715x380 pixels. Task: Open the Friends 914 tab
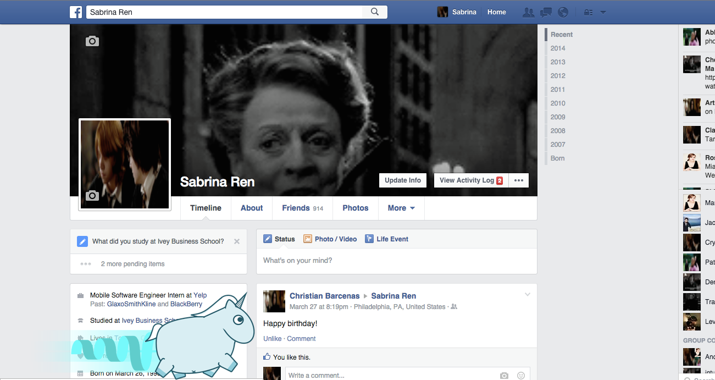pyautogui.click(x=302, y=208)
